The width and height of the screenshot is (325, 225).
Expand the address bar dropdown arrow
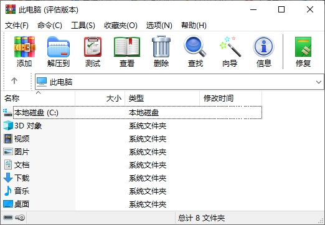click(319, 82)
